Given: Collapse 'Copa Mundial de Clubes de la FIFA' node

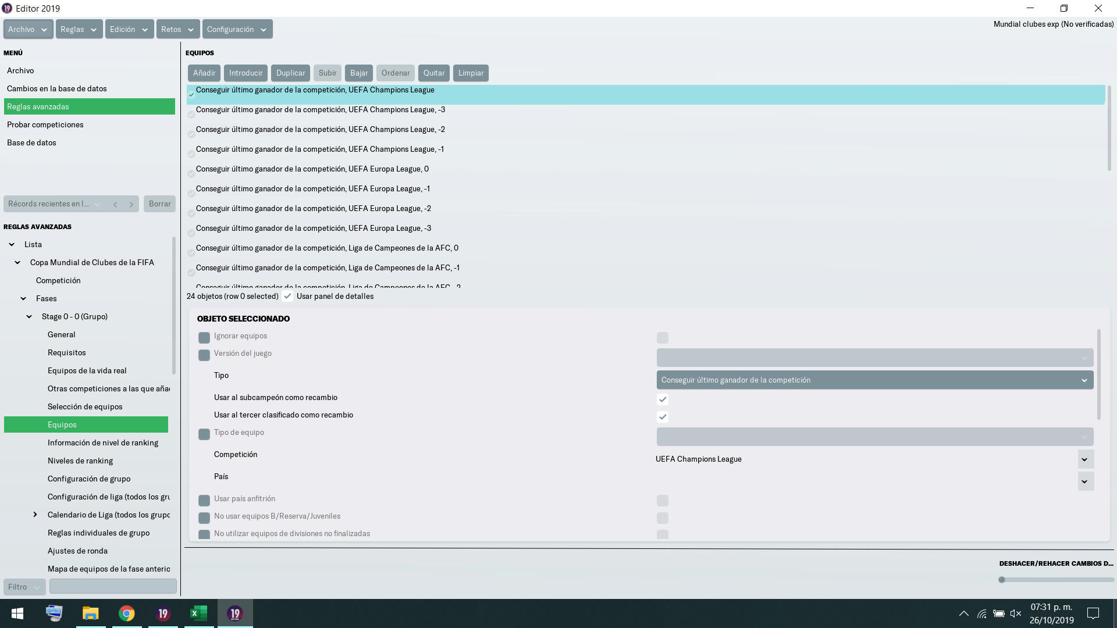Looking at the screenshot, I should point(17,263).
